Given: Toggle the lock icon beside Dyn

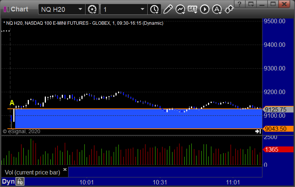Looking at the screenshot, I should click(20, 182).
